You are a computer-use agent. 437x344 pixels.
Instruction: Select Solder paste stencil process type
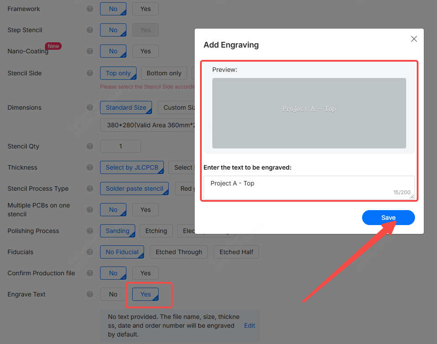tap(134, 189)
